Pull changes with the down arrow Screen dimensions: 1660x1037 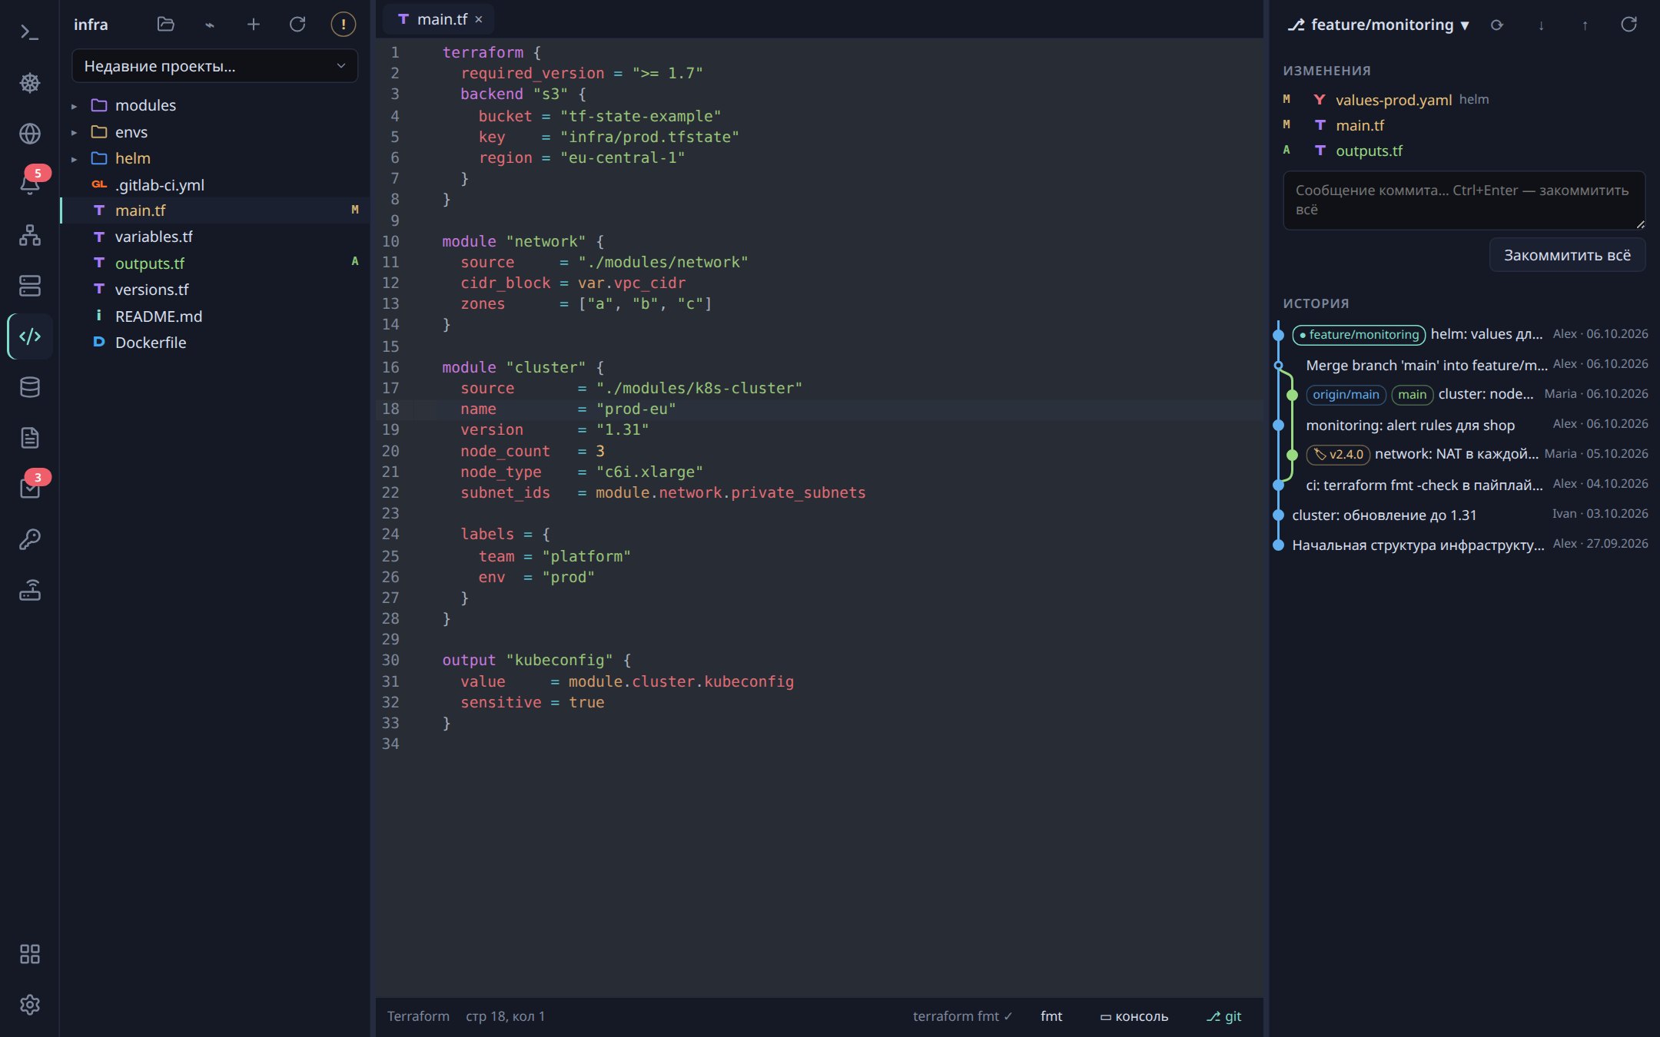pos(1541,25)
